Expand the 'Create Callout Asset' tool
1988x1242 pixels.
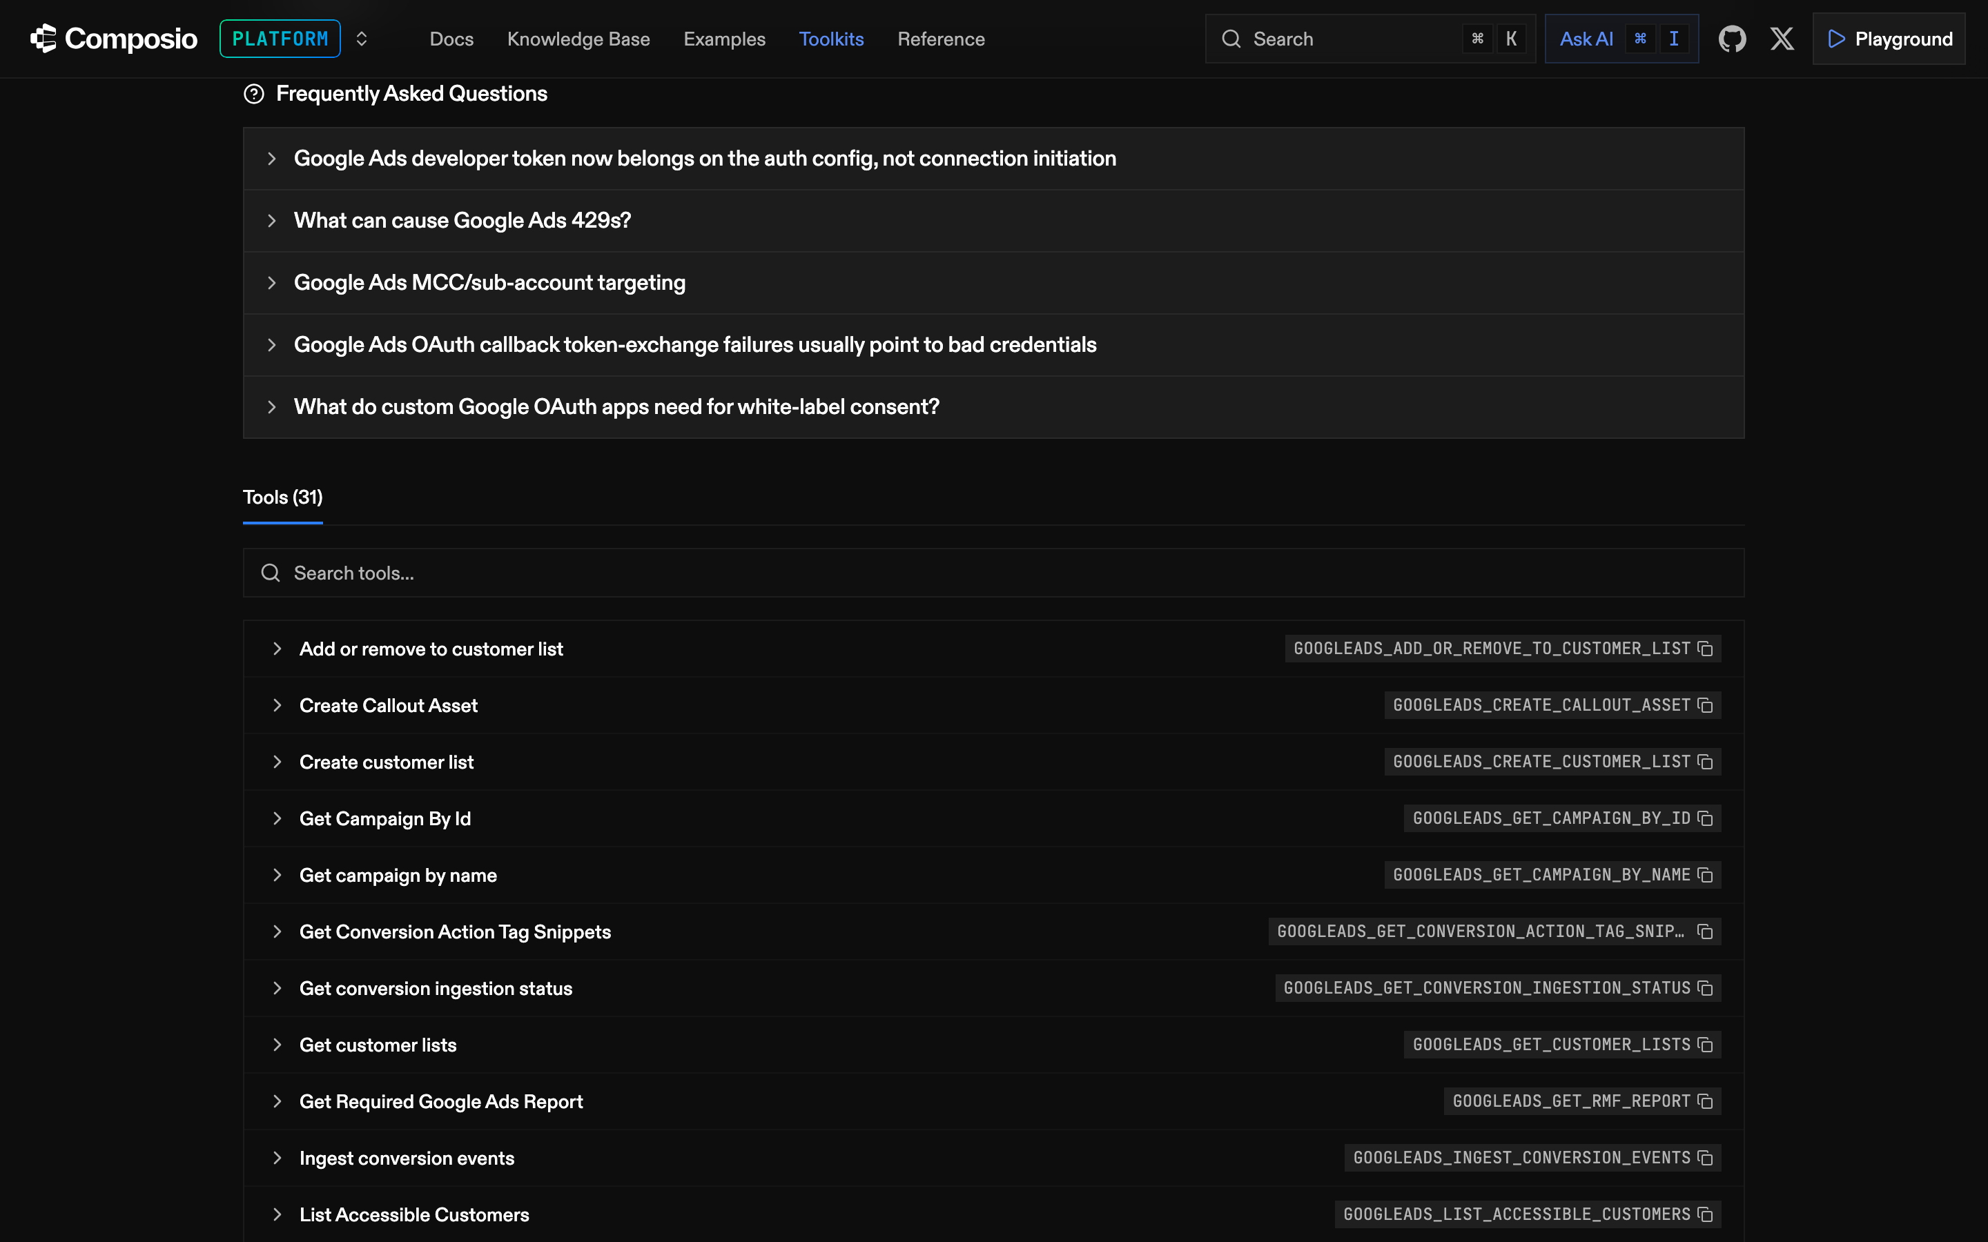[x=994, y=706]
